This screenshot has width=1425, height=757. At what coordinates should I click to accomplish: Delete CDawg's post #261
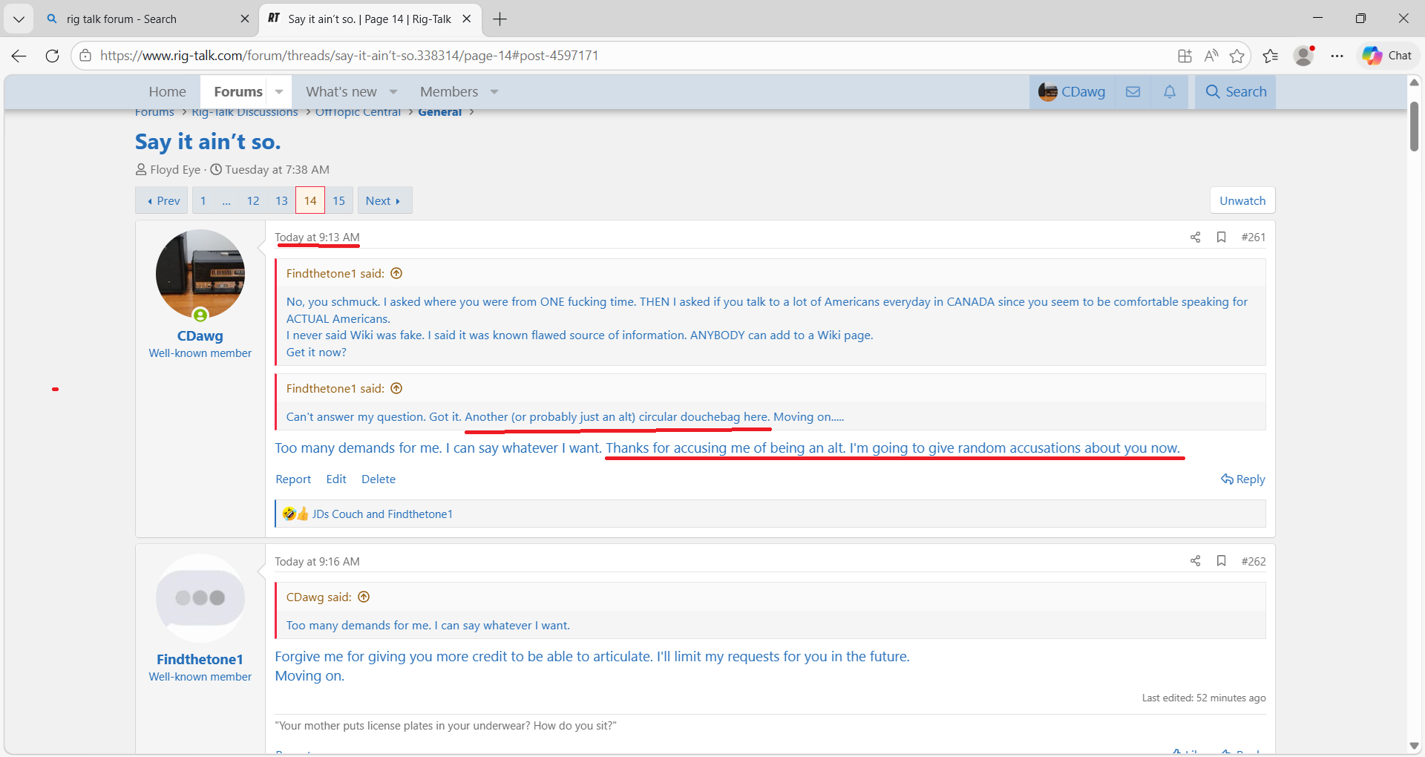[379, 479]
